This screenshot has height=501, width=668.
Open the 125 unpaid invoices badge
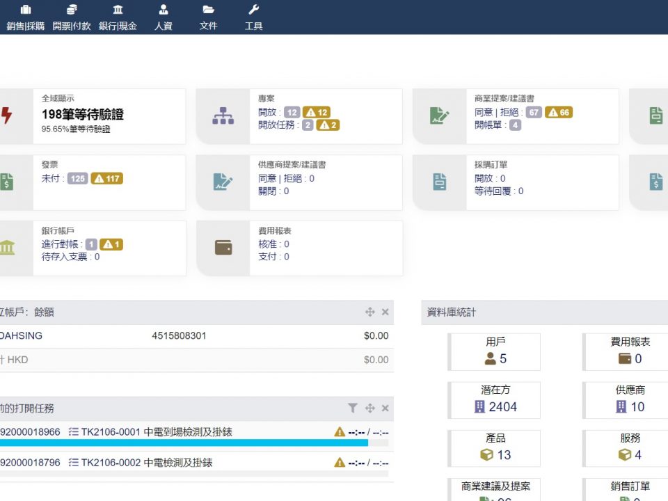click(78, 179)
